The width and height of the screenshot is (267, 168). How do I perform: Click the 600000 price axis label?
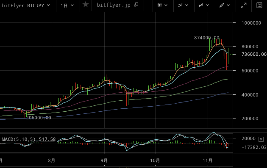pos(250,71)
